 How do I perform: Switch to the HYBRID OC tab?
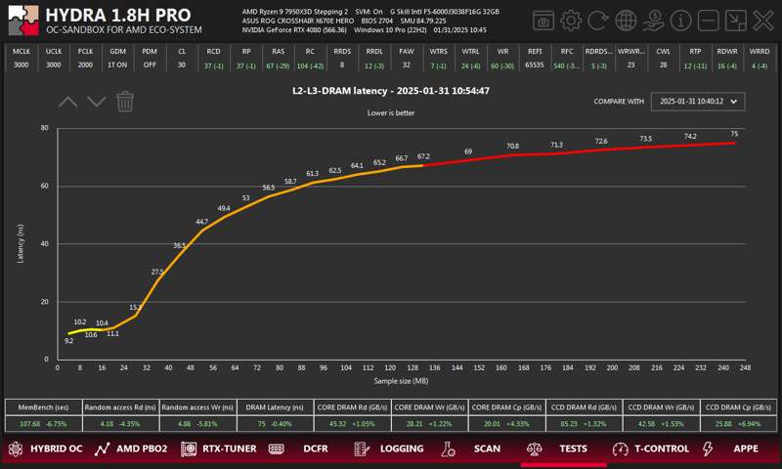click(x=45, y=449)
